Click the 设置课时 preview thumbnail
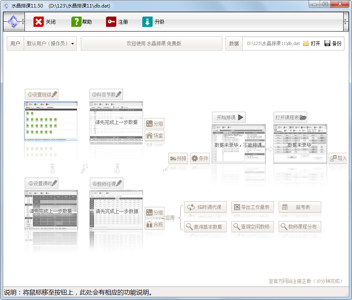Viewport: 352px width, 300px height. click(x=51, y=210)
